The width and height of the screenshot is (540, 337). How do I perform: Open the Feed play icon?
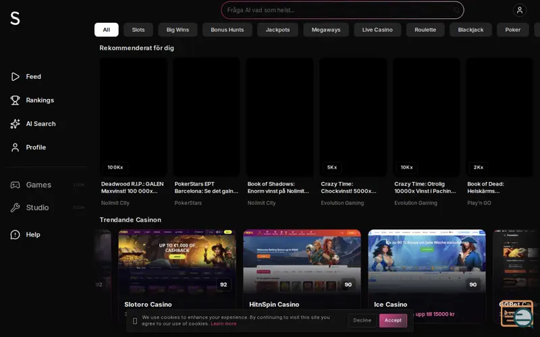tap(15, 76)
